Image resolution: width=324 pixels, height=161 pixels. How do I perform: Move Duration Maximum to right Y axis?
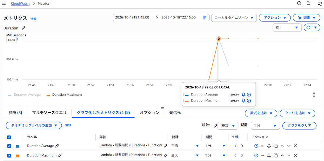tap(242, 155)
